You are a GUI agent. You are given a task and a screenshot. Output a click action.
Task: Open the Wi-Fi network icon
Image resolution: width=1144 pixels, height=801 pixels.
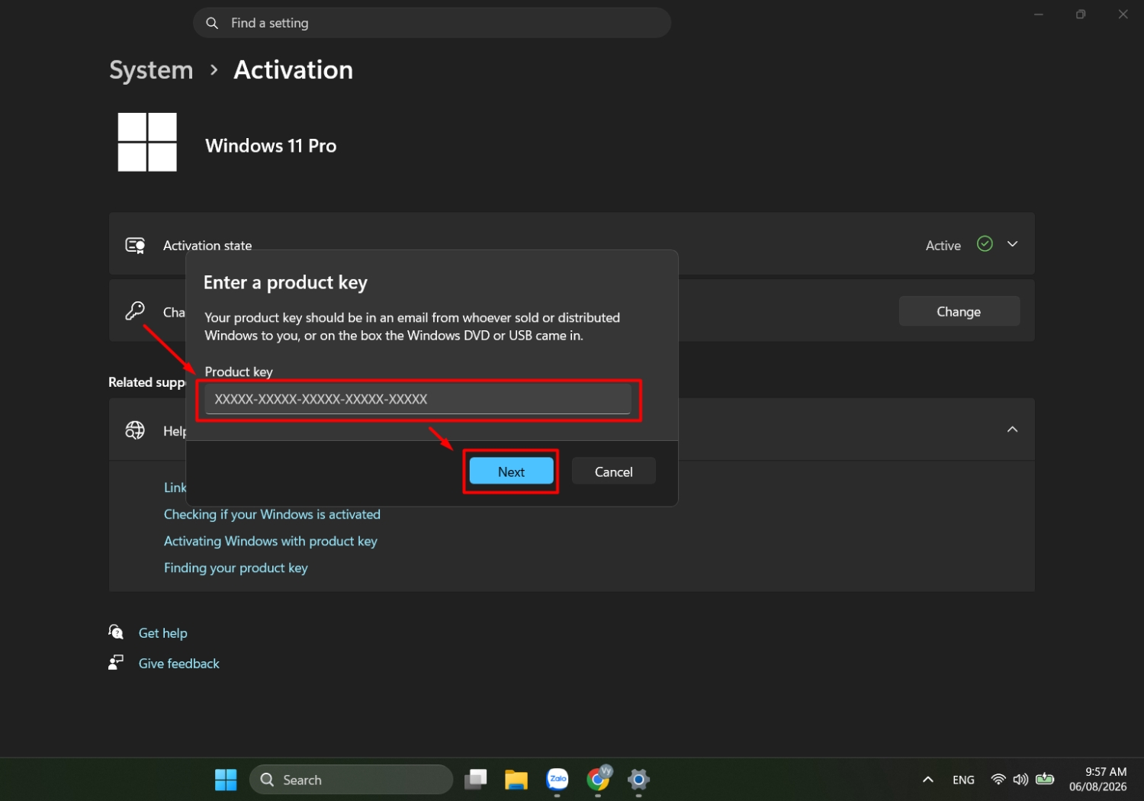998,780
